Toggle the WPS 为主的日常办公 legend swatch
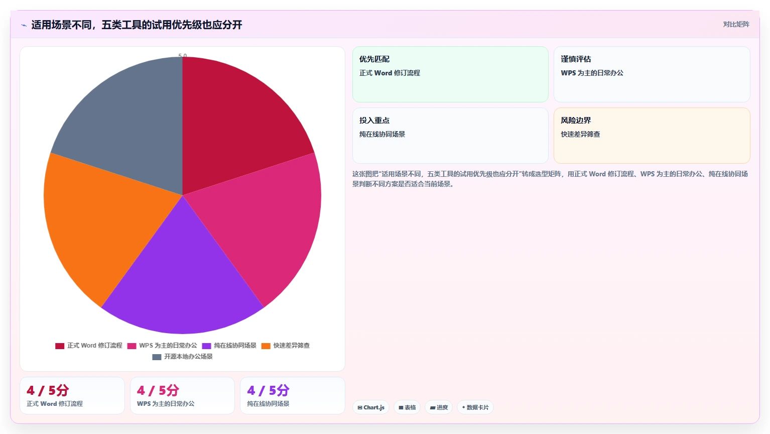The image size is (770, 434). tap(132, 346)
